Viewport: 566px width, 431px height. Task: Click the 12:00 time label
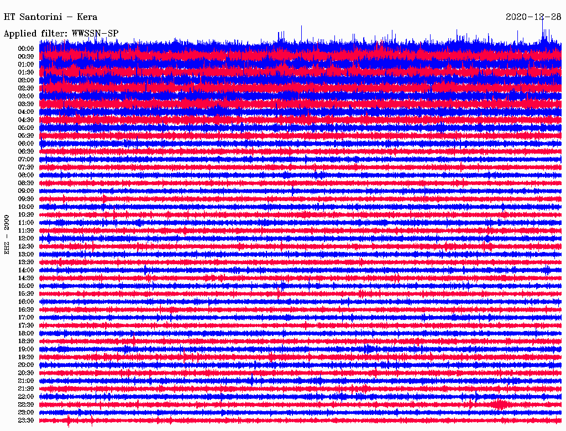tap(26, 239)
